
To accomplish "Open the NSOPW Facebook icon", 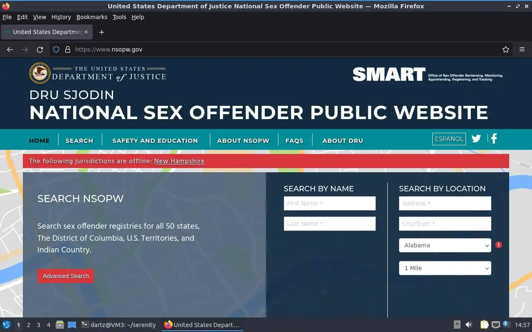I will (494, 139).
